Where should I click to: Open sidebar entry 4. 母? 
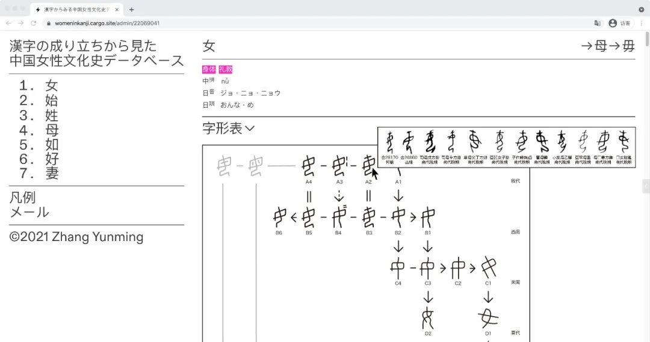tap(39, 130)
